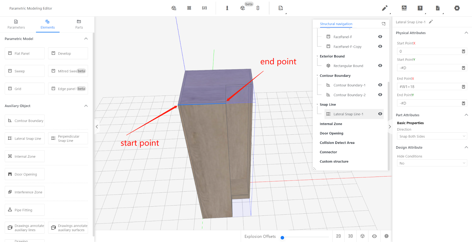Click the Explosion Offsets slider handle
Screen dimensions: 472x242
[x=282, y=238]
